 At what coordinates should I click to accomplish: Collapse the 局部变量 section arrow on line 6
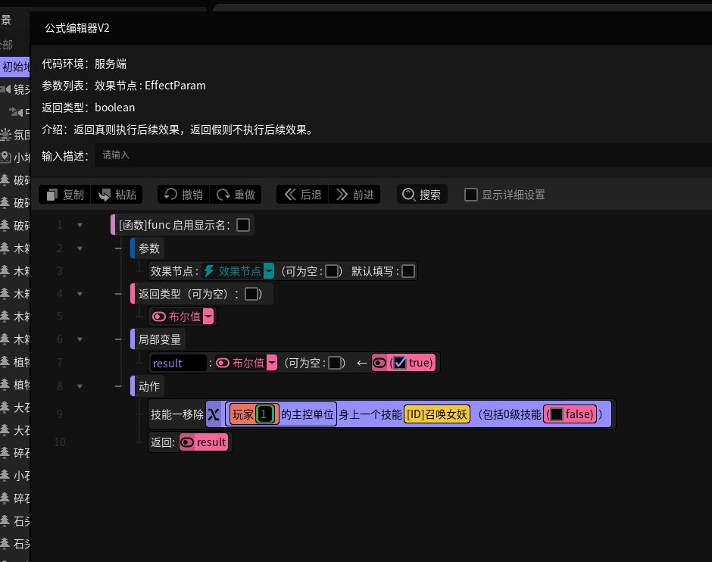(x=80, y=339)
